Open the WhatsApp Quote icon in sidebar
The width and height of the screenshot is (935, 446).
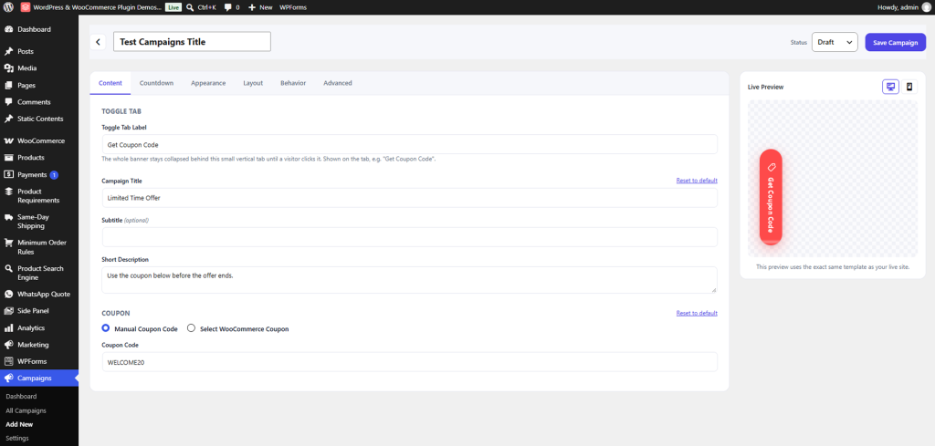point(9,295)
